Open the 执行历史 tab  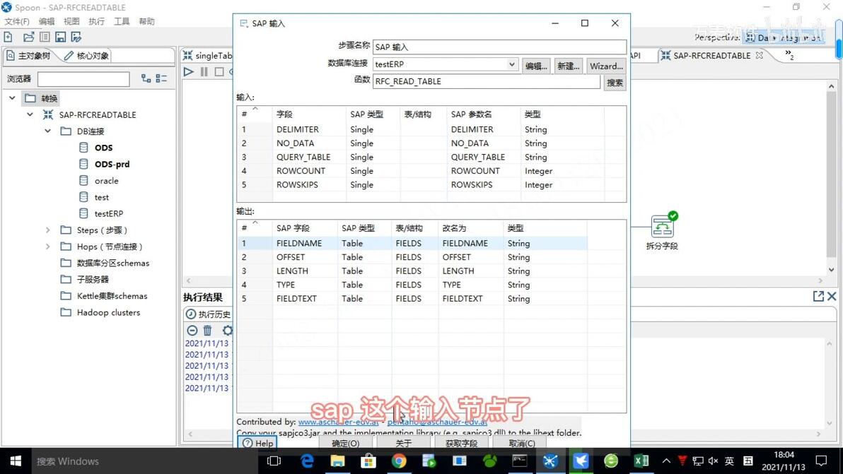[208, 314]
